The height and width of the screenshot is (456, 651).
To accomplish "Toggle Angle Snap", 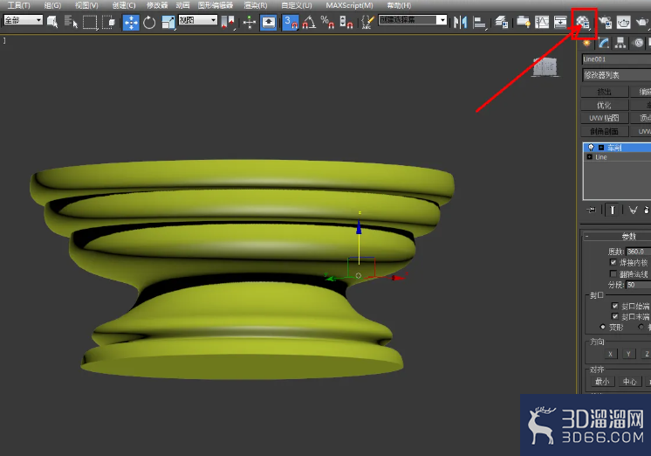I will pyautogui.click(x=308, y=22).
